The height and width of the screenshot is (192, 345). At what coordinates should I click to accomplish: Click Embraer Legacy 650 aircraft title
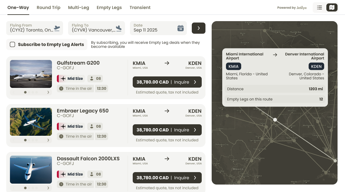click(83, 111)
